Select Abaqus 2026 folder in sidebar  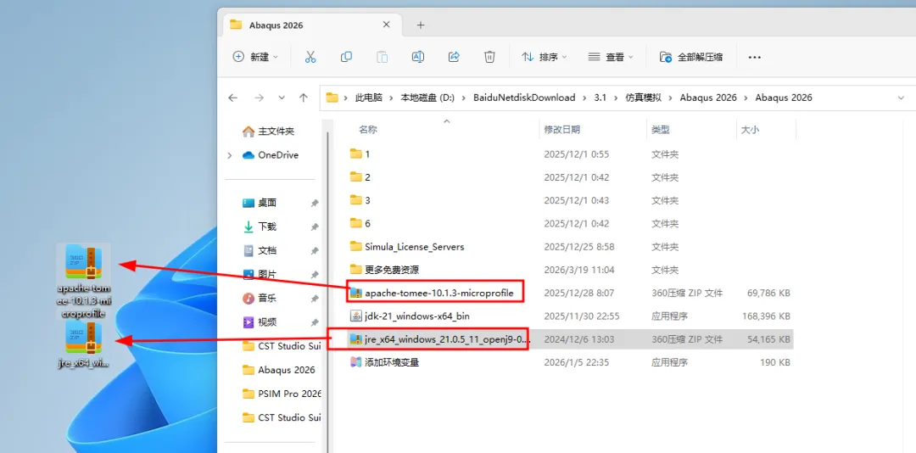point(279,369)
